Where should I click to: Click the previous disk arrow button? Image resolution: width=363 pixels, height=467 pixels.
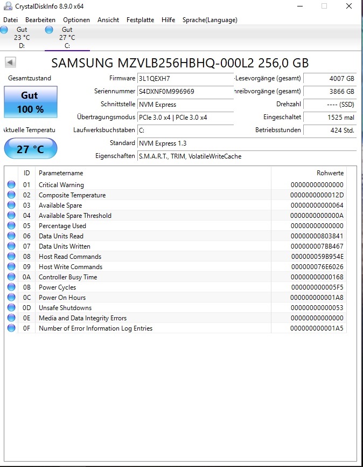point(10,63)
